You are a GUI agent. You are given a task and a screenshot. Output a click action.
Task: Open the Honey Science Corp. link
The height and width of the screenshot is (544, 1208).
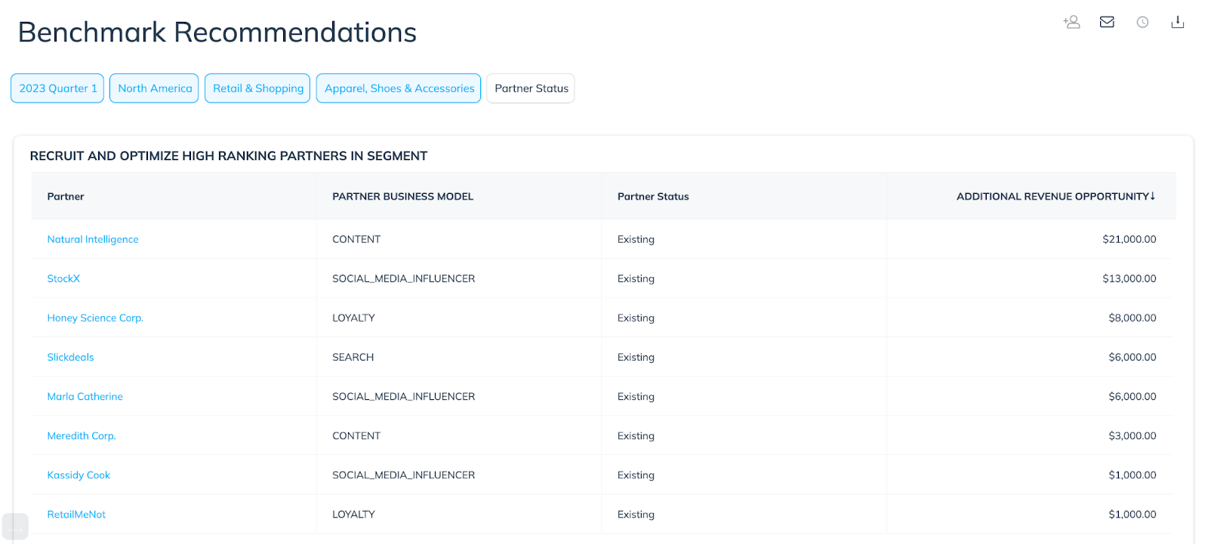click(95, 318)
